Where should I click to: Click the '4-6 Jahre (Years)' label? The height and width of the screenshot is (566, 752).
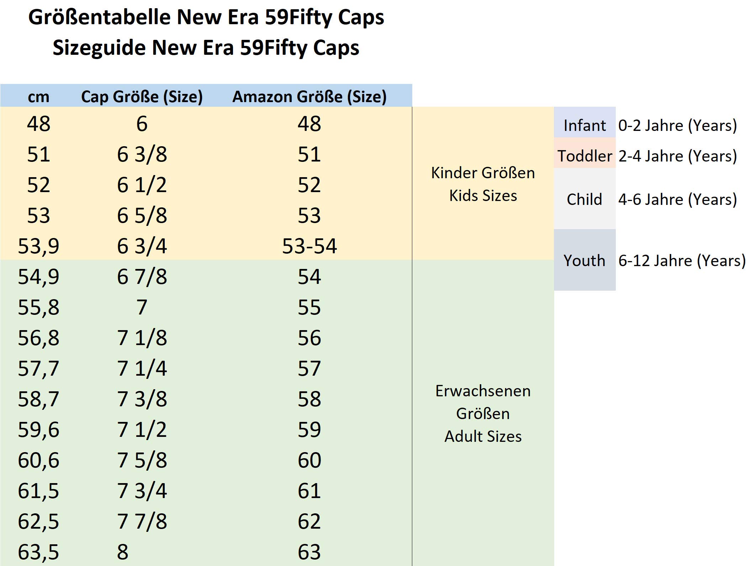tap(677, 199)
